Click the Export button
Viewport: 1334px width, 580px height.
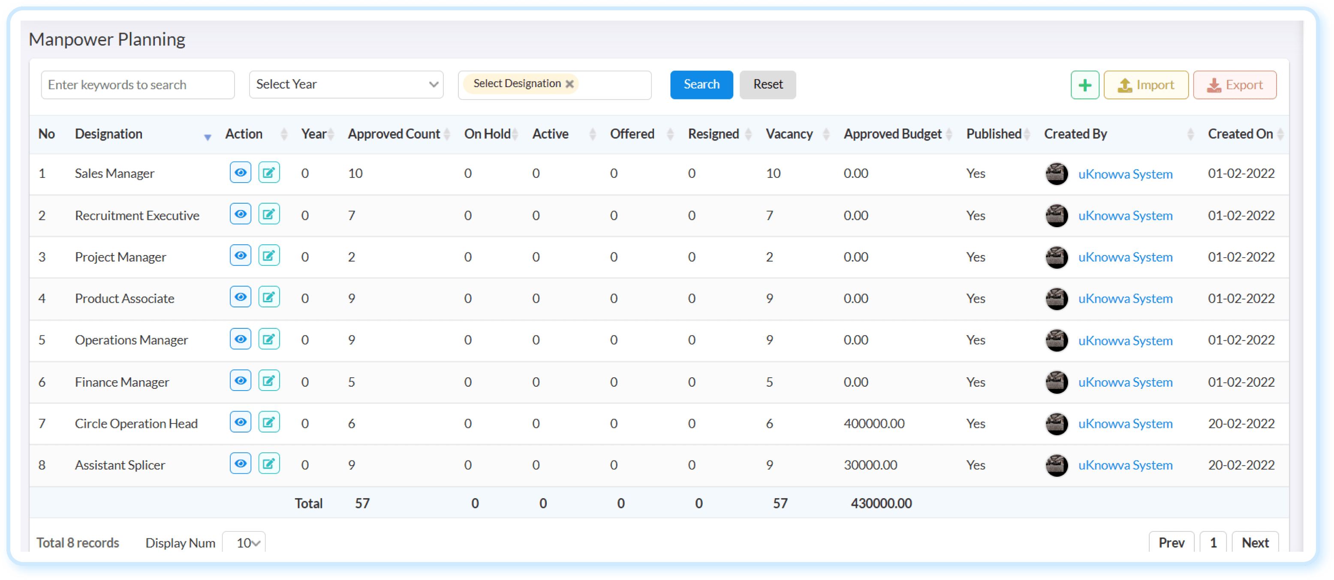tap(1235, 85)
